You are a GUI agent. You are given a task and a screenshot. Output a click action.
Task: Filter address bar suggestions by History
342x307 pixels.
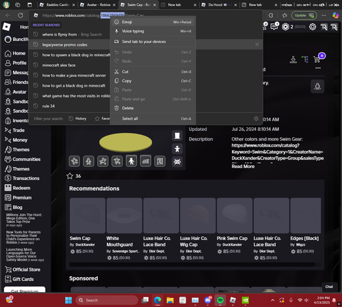pyautogui.click(x=78, y=119)
